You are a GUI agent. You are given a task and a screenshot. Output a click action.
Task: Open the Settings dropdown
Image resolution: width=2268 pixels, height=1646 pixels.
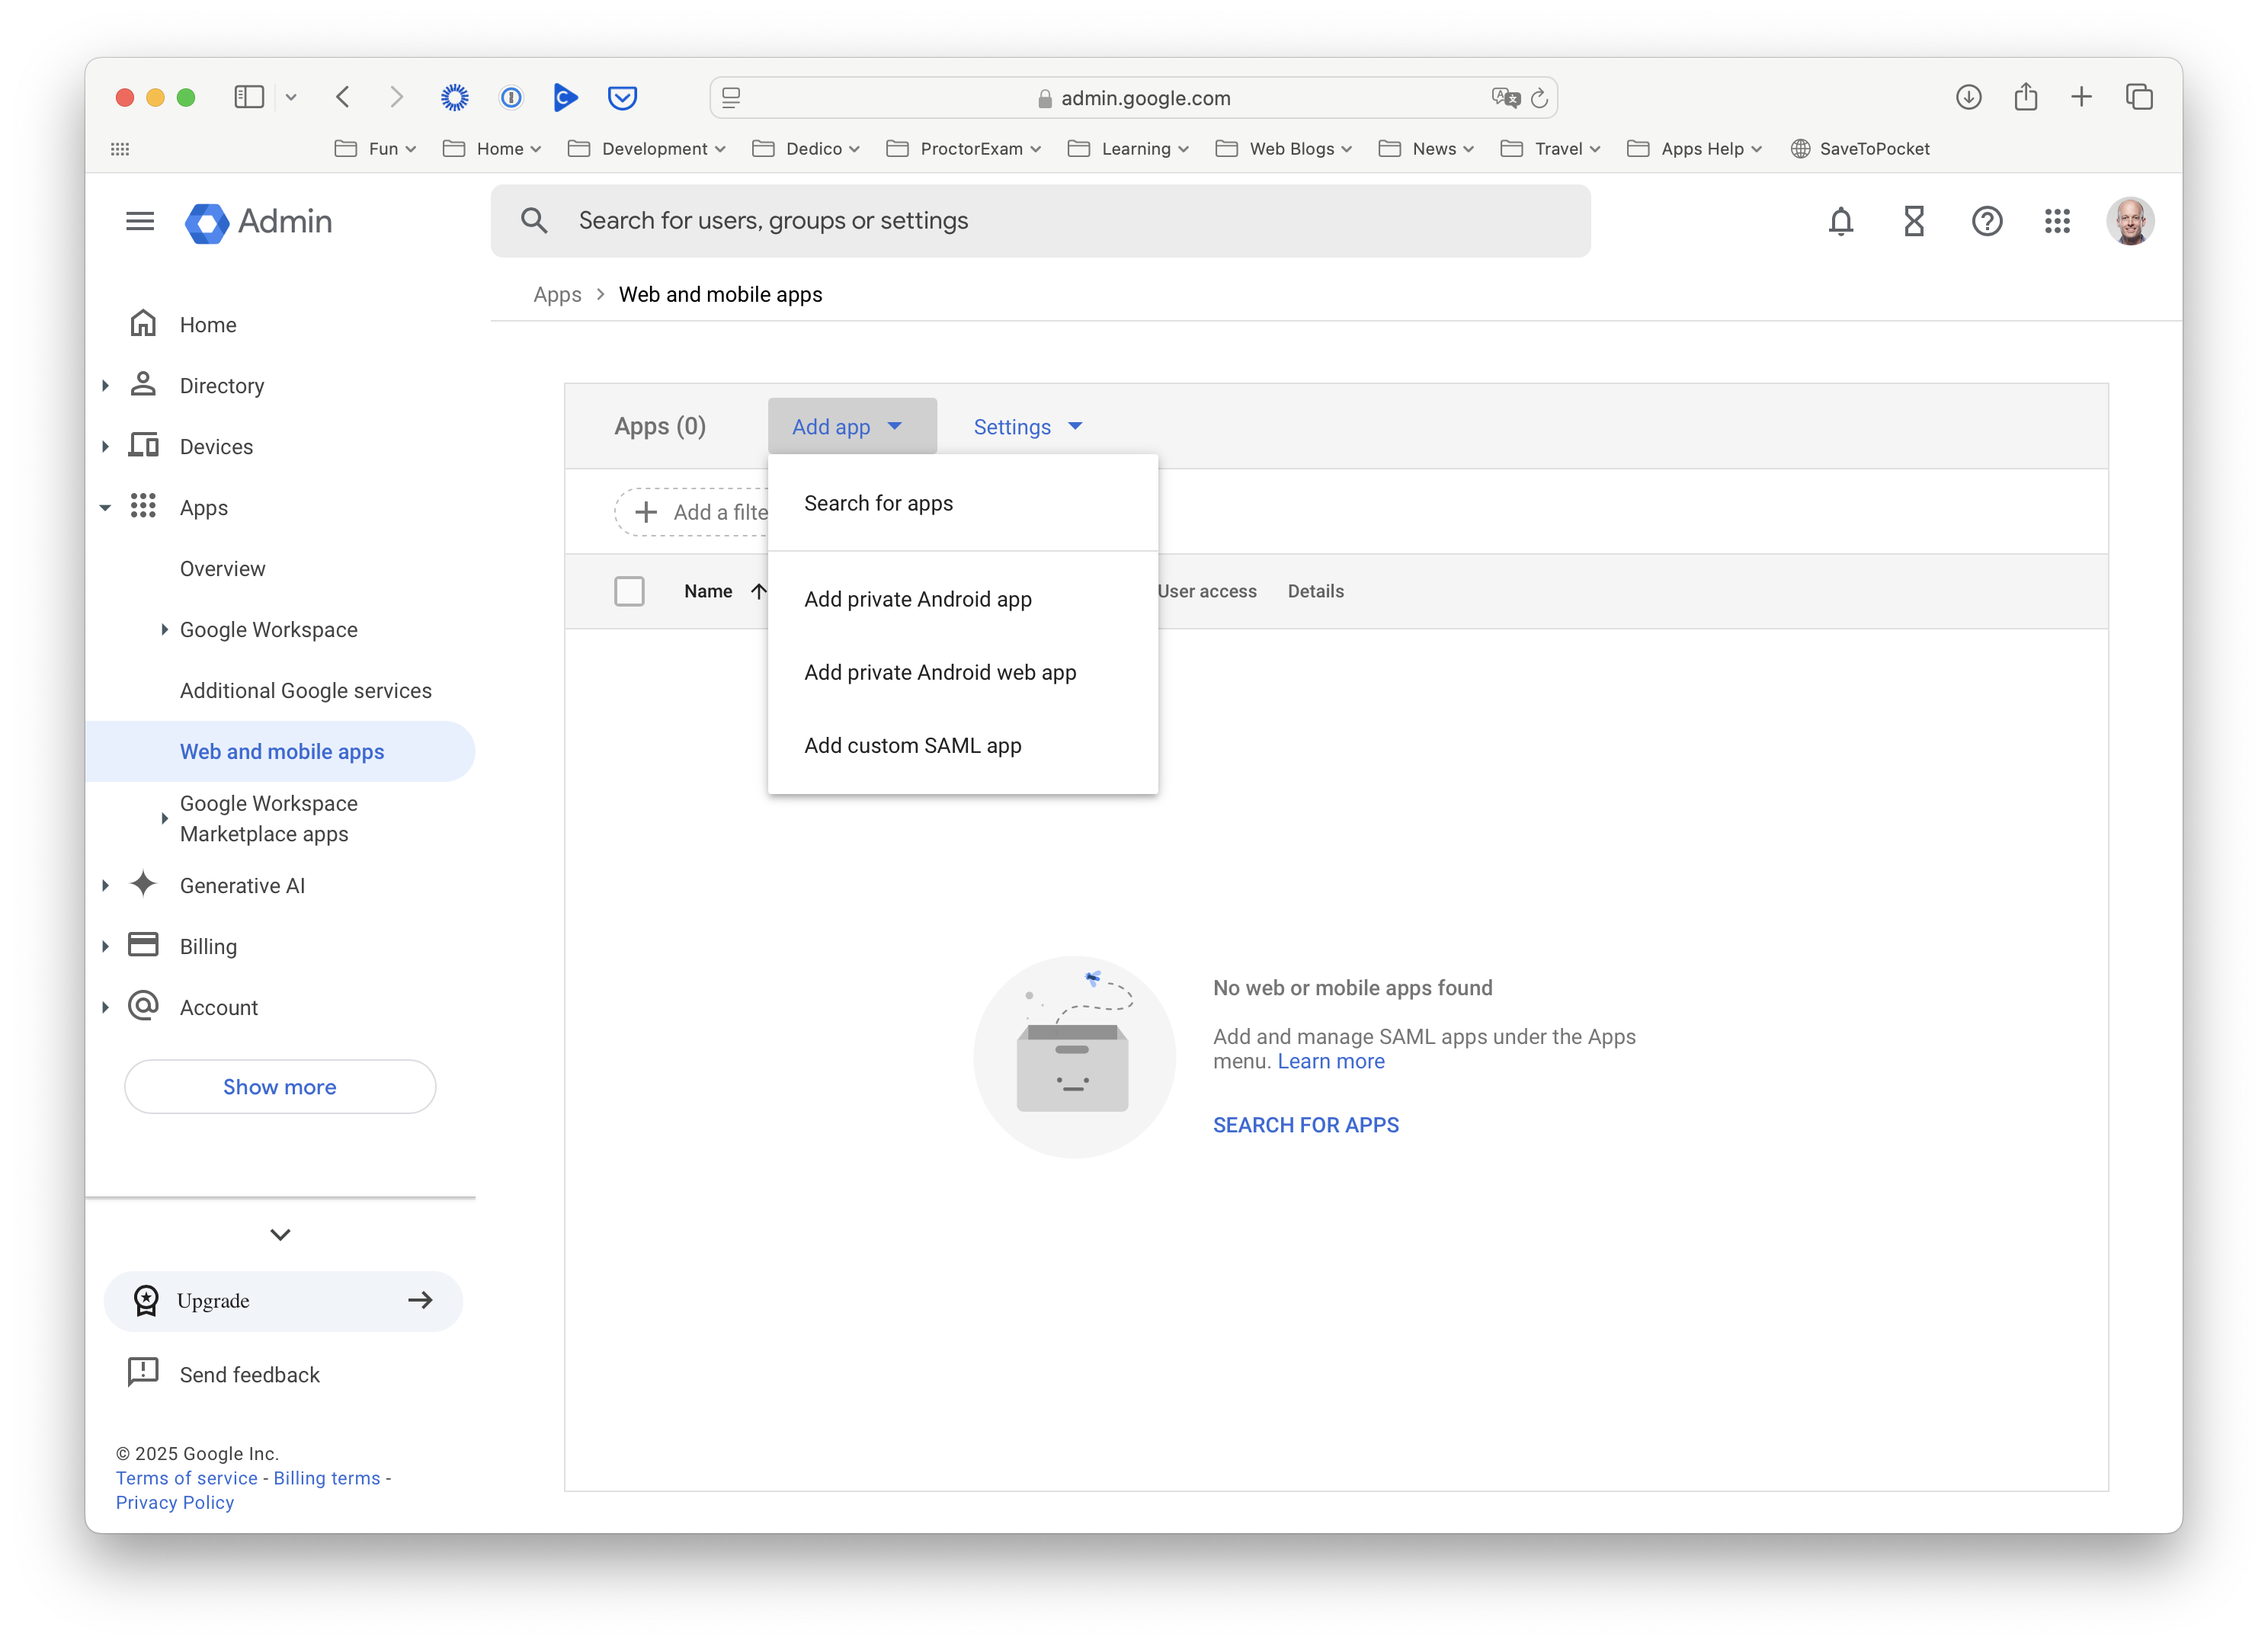coord(1028,427)
